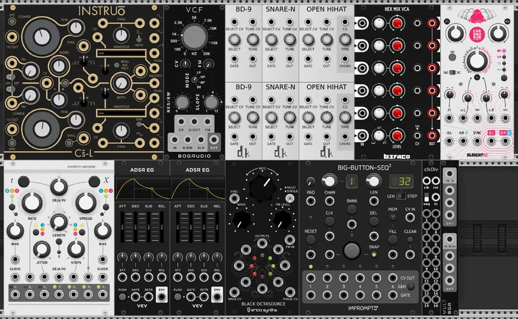Click the RES/BW knob on VCF
This screenshot has width=518, height=319.
pyautogui.click(x=182, y=103)
